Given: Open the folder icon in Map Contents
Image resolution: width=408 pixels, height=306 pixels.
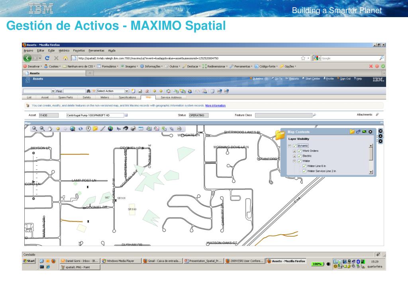Looking at the screenshot, I should [x=352, y=131].
